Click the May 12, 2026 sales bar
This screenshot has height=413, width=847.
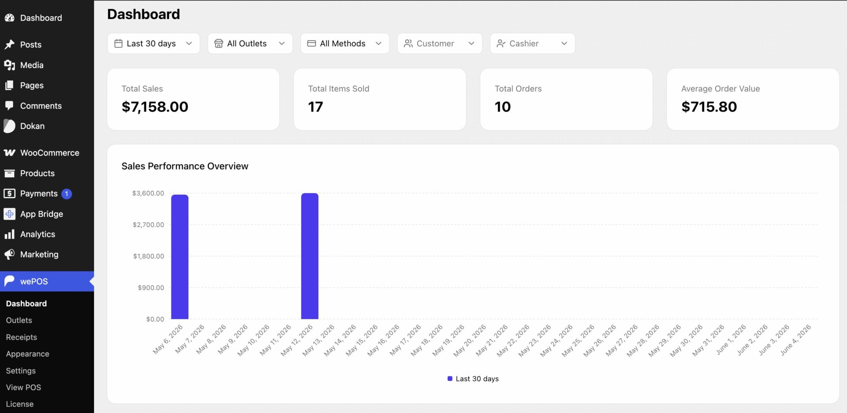[x=310, y=256]
